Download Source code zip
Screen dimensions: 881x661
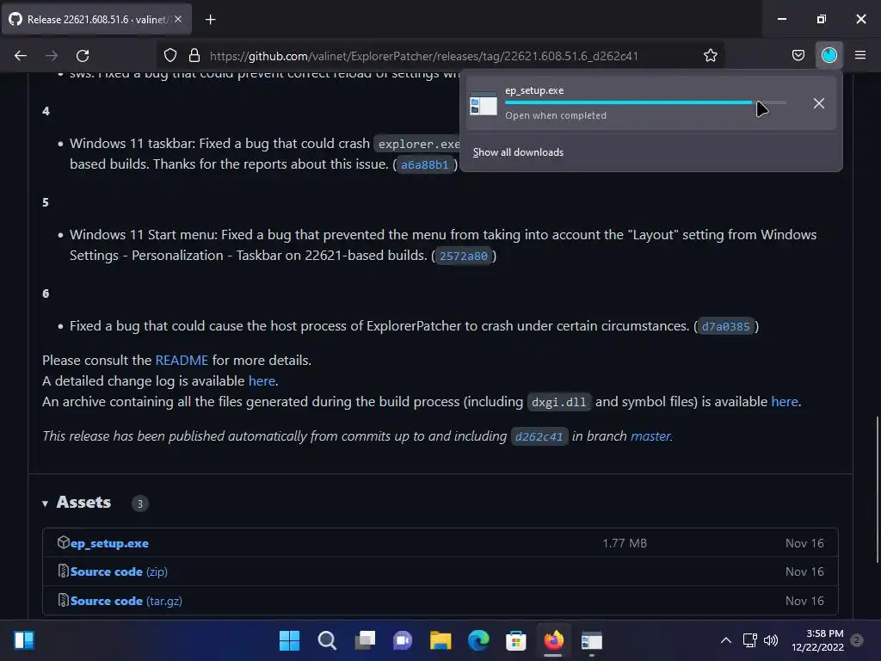pos(119,571)
